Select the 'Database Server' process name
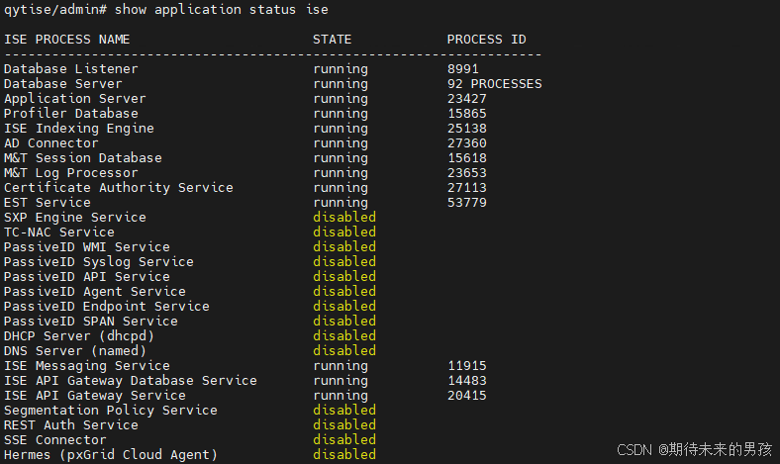Image resolution: width=780 pixels, height=464 pixels. [63, 83]
